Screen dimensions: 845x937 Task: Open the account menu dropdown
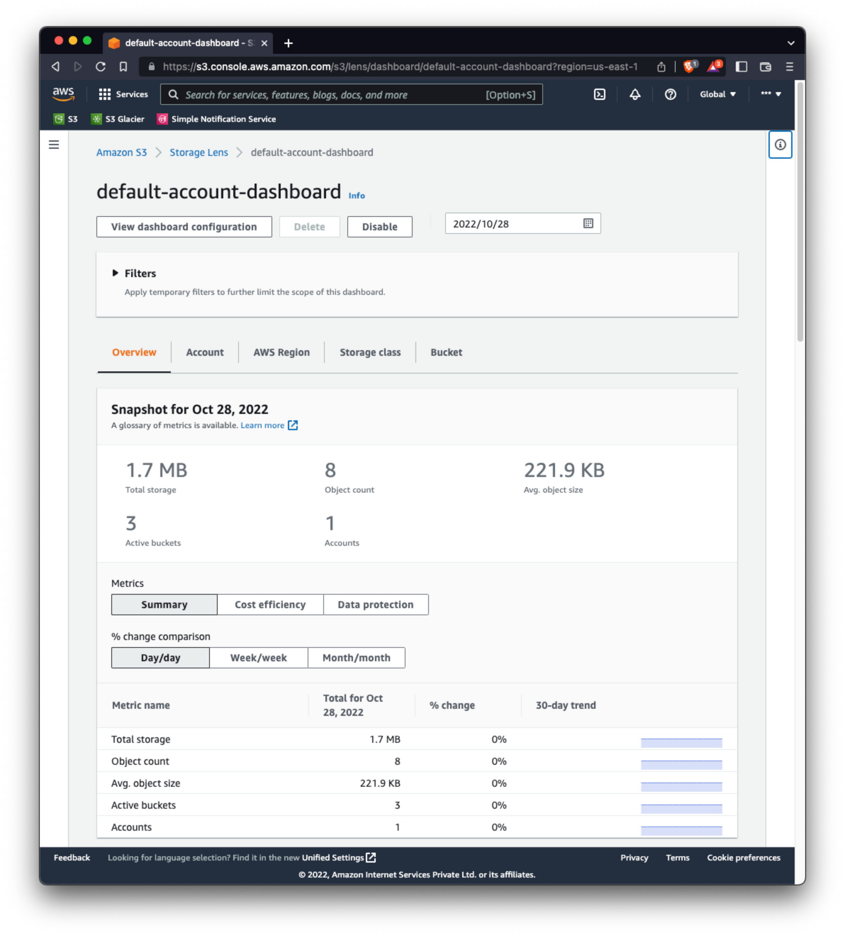point(771,94)
